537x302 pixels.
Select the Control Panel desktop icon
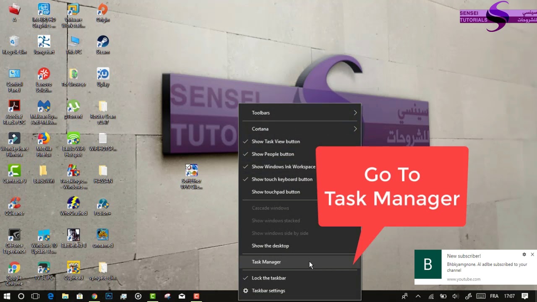[x=14, y=80]
